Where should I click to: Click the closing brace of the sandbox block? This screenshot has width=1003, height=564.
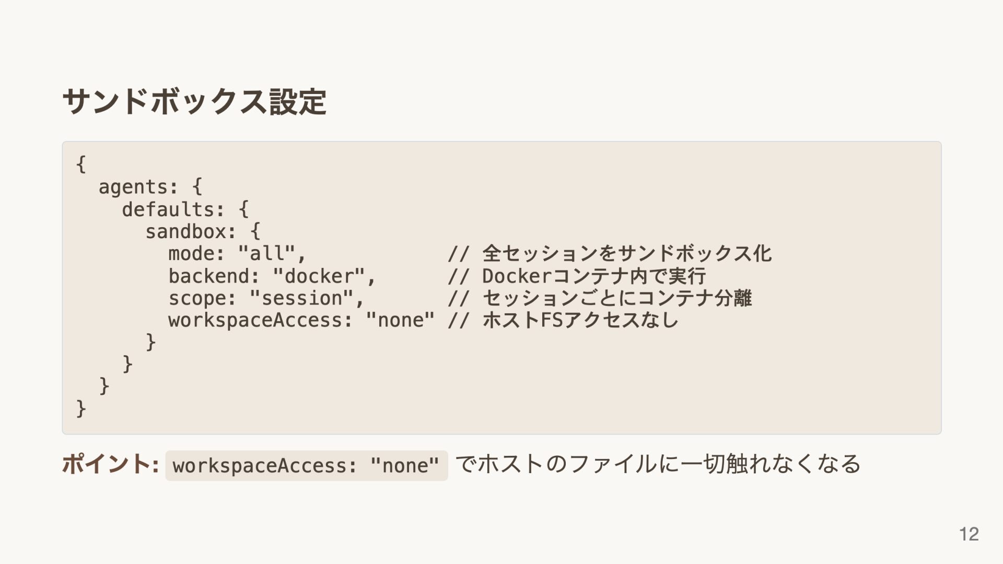coord(150,342)
